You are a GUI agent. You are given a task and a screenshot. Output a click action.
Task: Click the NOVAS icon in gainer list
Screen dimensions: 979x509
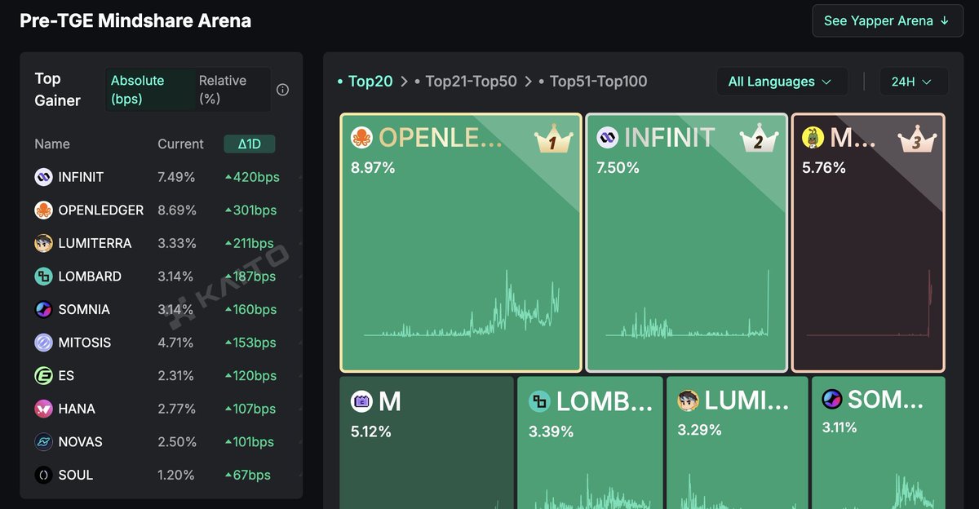pos(43,442)
